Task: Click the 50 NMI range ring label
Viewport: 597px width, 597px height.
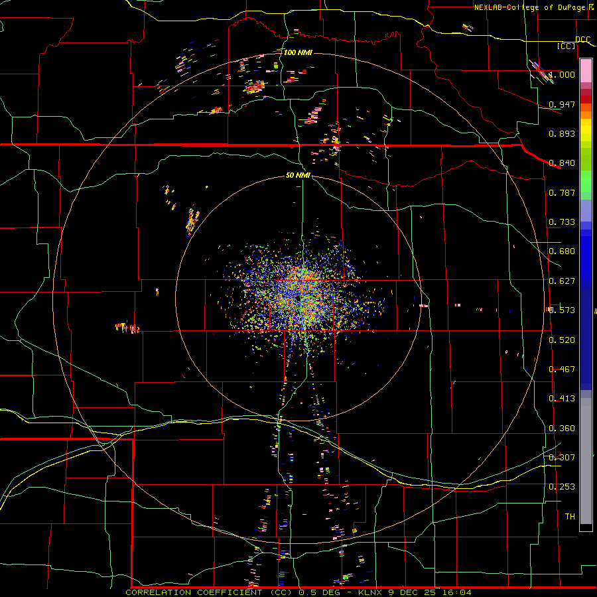Action: 298,175
